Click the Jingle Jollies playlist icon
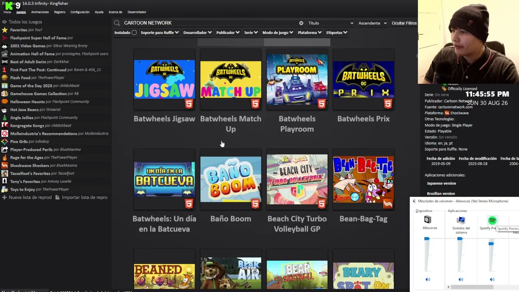519x292 pixels. [x=4, y=118]
